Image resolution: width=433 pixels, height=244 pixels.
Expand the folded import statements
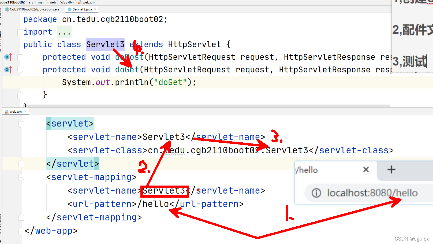[20, 32]
